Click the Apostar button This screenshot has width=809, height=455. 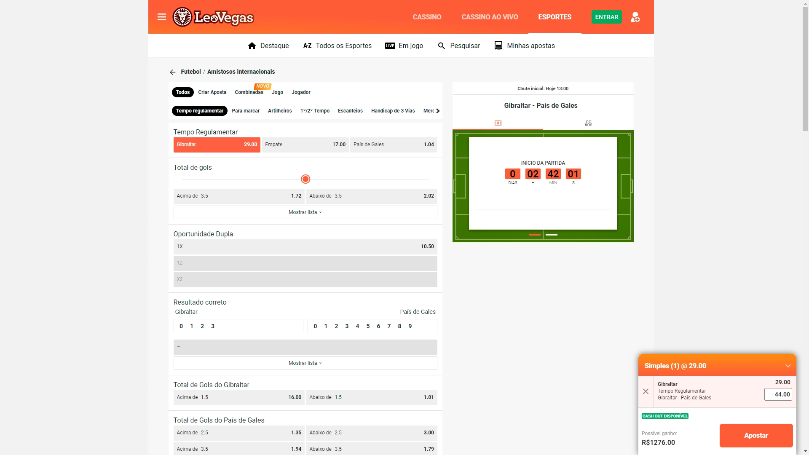coord(756,436)
